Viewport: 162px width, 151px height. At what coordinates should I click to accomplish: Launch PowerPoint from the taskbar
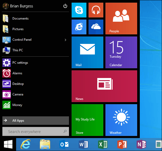122,144
